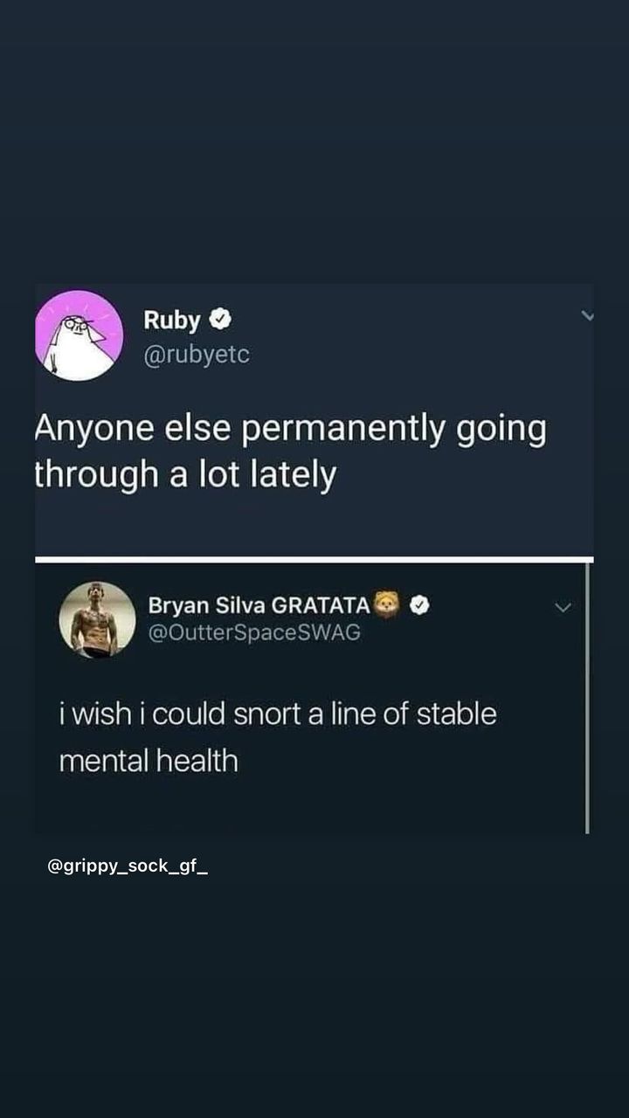Visit the @OutterSpaceSWAG handle

254,632
